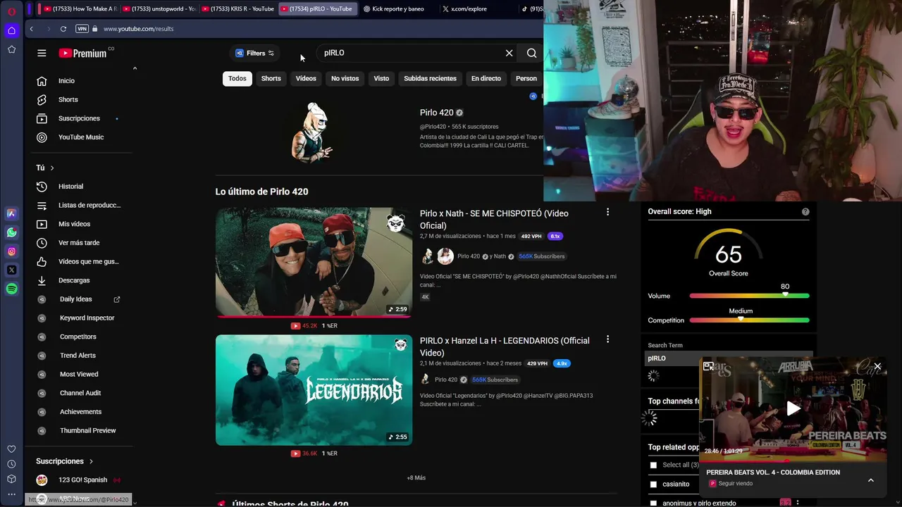Open vidIQ Competitors
Image resolution: width=902 pixels, height=507 pixels.
(78, 337)
